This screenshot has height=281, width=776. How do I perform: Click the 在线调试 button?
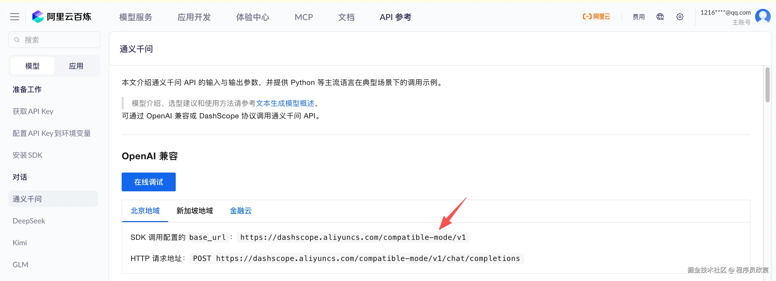(x=149, y=182)
